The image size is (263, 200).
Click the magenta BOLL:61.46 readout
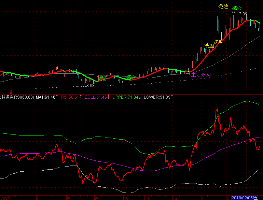95,97
